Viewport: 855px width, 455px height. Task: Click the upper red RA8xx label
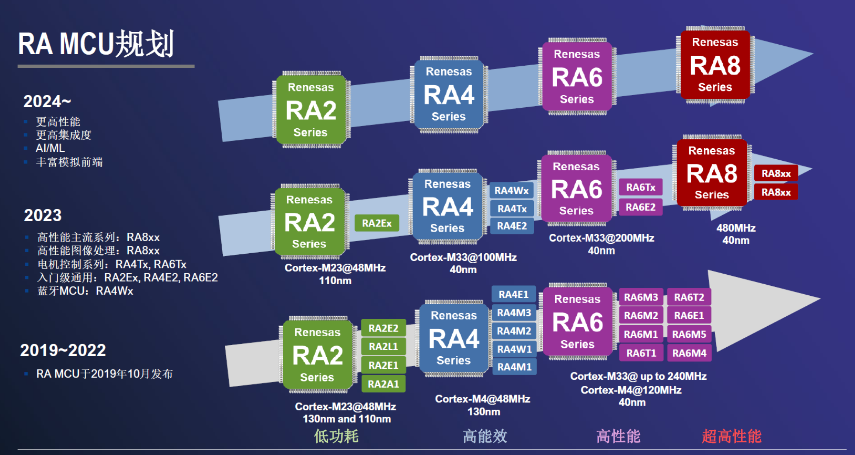[776, 173]
